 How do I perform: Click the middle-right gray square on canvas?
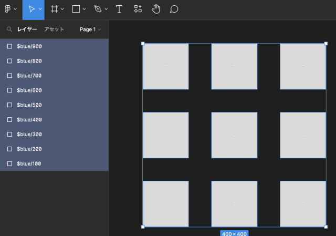tap(303, 135)
